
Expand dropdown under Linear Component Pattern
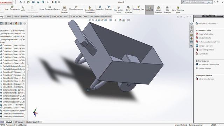pyautogui.click(x=50, y=13)
